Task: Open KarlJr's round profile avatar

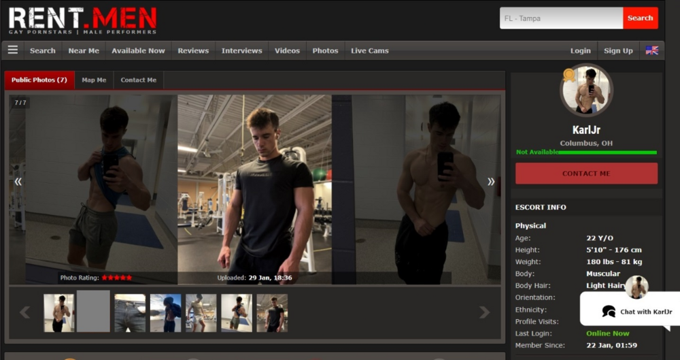Action: tap(586, 91)
